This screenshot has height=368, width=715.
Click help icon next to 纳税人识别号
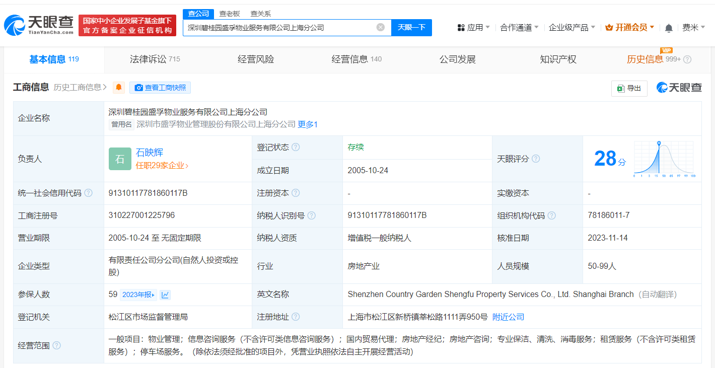click(312, 215)
